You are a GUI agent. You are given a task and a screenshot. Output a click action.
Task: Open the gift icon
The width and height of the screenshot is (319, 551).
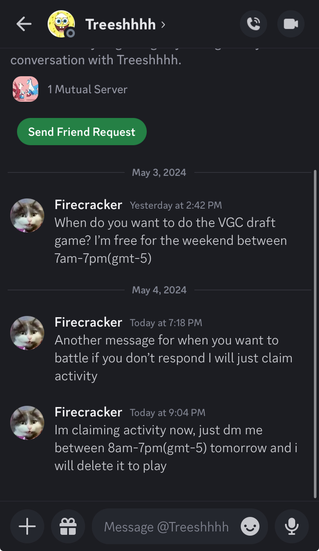(68, 527)
